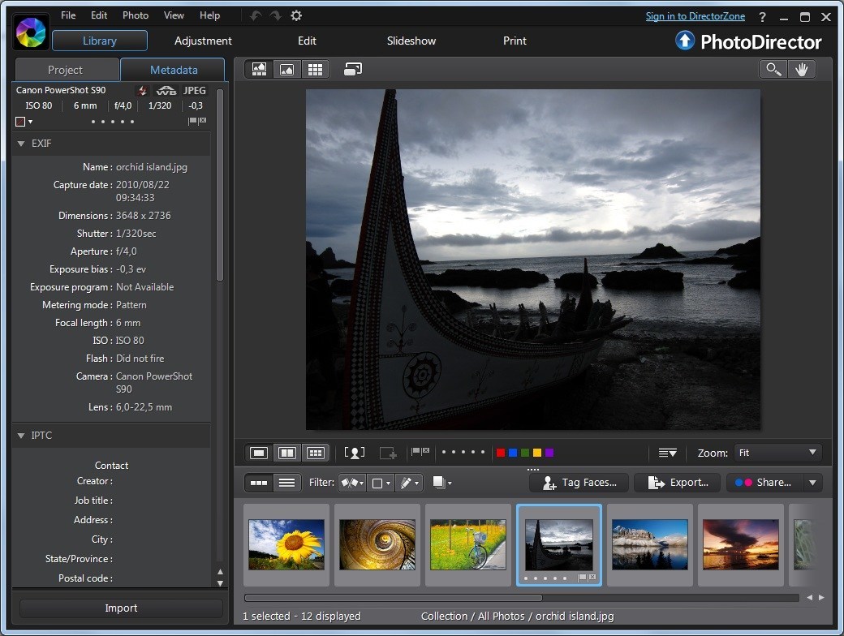844x636 pixels.
Task: Open the Zoom level dropdown
Action: (x=777, y=453)
